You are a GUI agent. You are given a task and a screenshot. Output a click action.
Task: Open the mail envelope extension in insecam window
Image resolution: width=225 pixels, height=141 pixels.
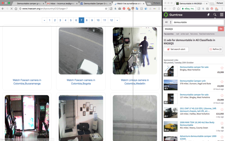[120, 9]
